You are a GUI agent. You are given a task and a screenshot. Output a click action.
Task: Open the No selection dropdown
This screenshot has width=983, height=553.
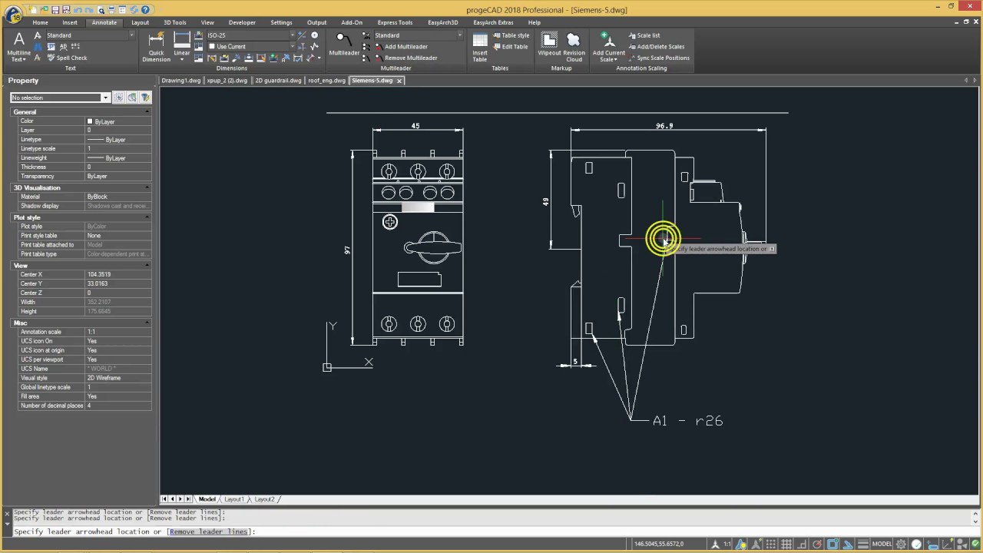(105, 98)
